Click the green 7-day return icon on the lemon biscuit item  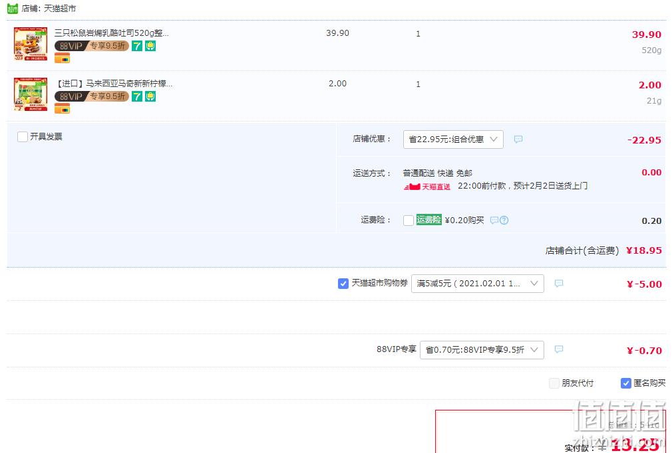click(136, 96)
